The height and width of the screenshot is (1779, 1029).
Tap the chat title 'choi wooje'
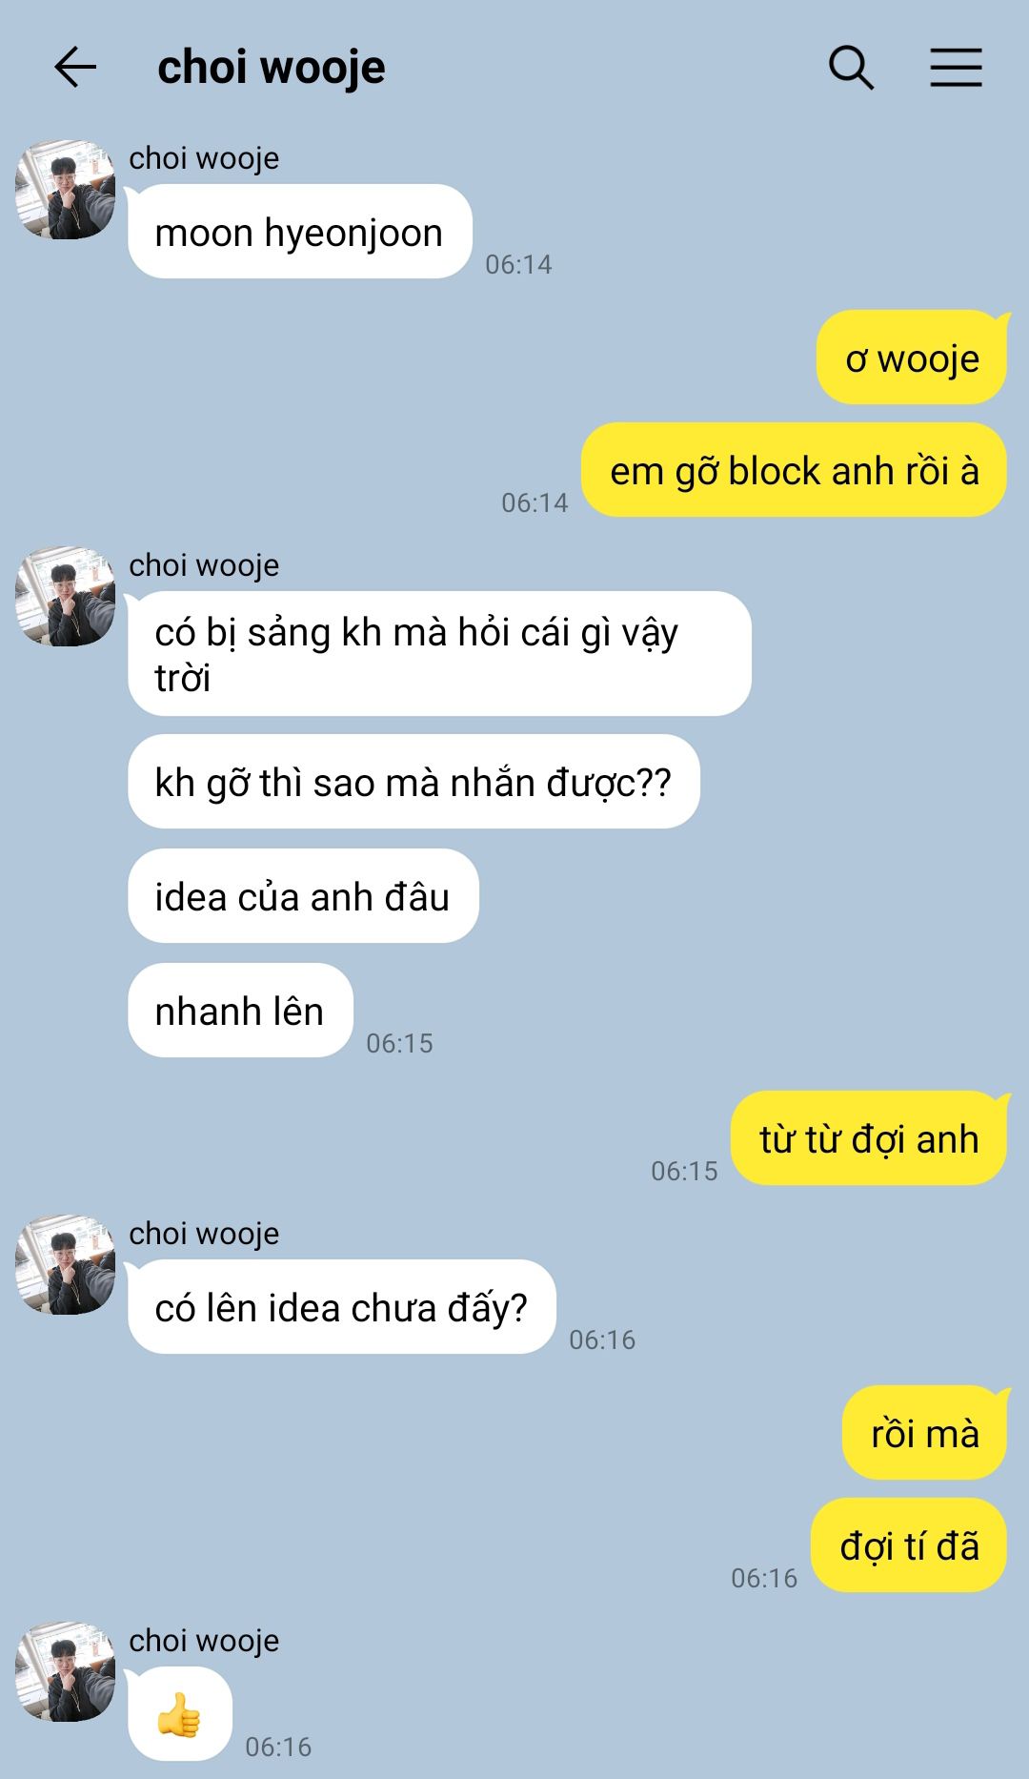click(272, 68)
